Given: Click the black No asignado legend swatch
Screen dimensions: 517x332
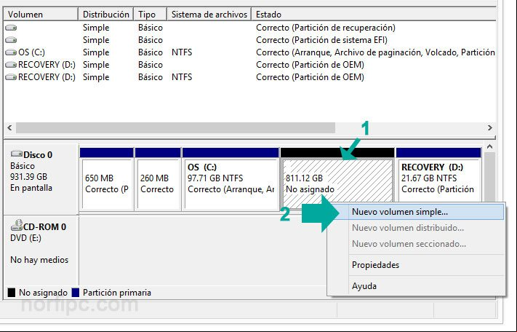Looking at the screenshot, I should click(x=12, y=293).
